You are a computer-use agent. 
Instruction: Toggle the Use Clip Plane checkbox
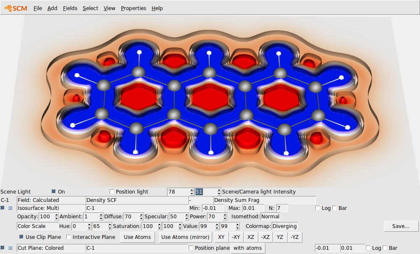[x=21, y=237]
